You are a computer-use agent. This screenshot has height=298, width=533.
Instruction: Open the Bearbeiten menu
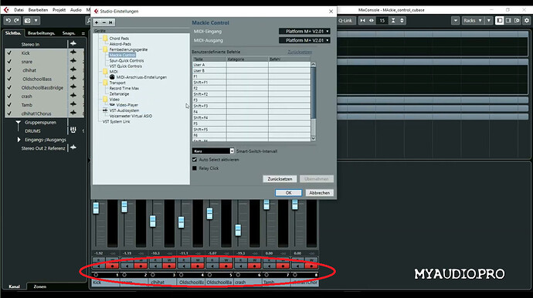38,10
